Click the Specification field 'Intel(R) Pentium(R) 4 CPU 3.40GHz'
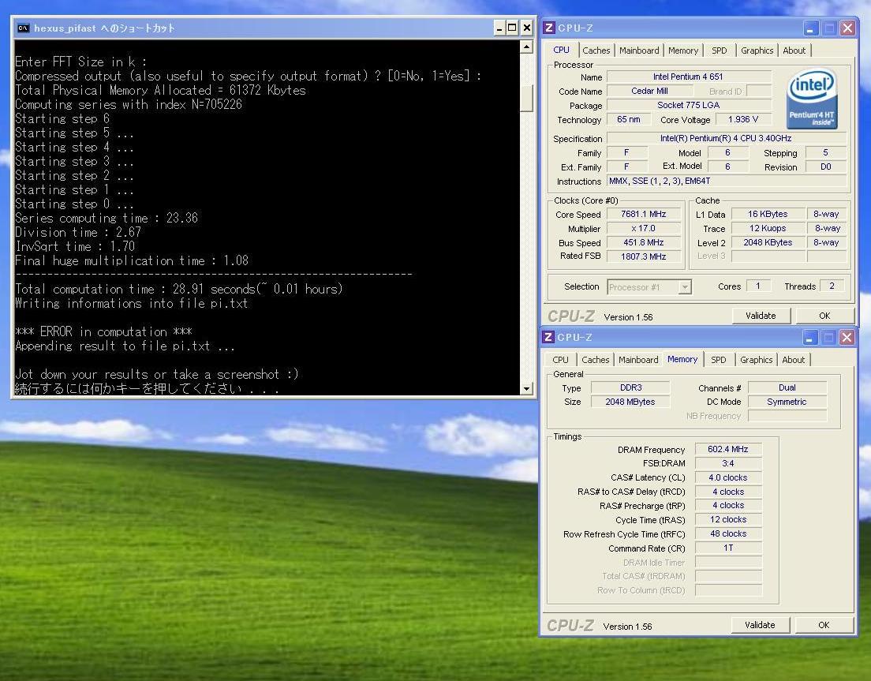This screenshot has width=871, height=681. pos(726,138)
